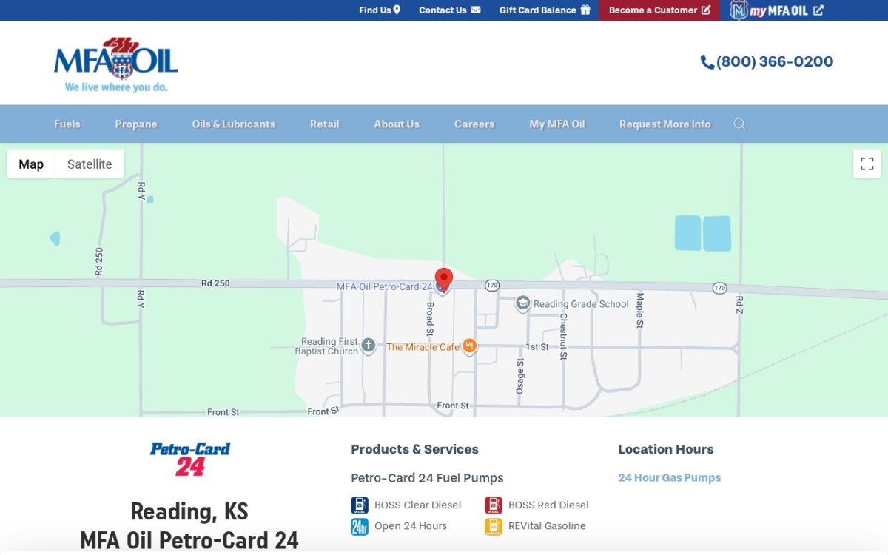Open the Retail menu
Screen dimensions: 888x555
coord(325,124)
